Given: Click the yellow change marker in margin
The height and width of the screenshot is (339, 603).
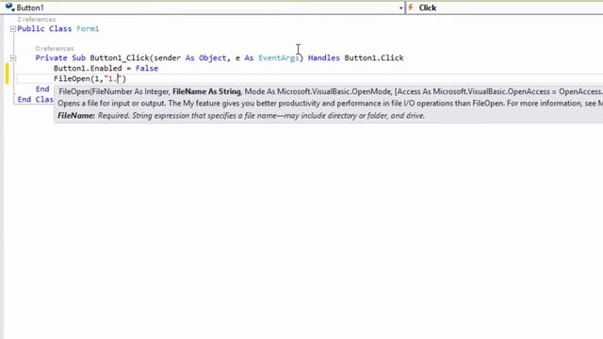Looking at the screenshot, I should pyautogui.click(x=7, y=73).
